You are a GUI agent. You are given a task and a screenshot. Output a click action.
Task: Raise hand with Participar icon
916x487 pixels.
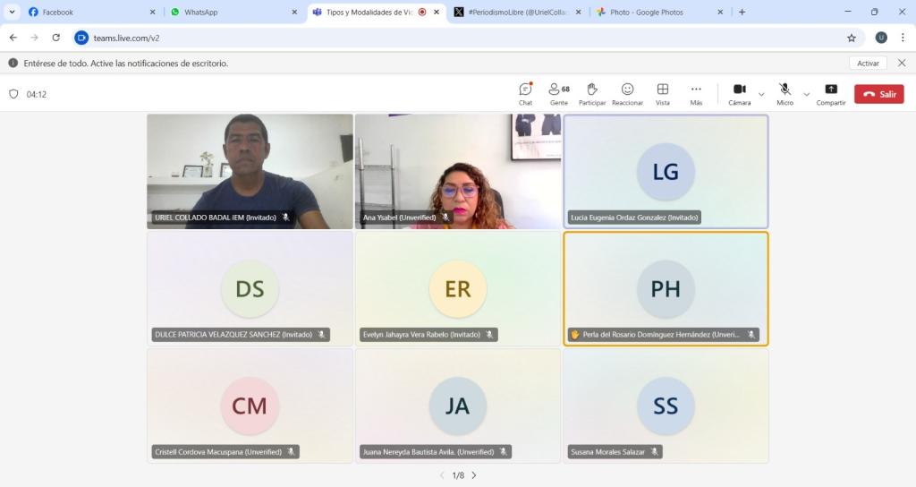pyautogui.click(x=592, y=90)
